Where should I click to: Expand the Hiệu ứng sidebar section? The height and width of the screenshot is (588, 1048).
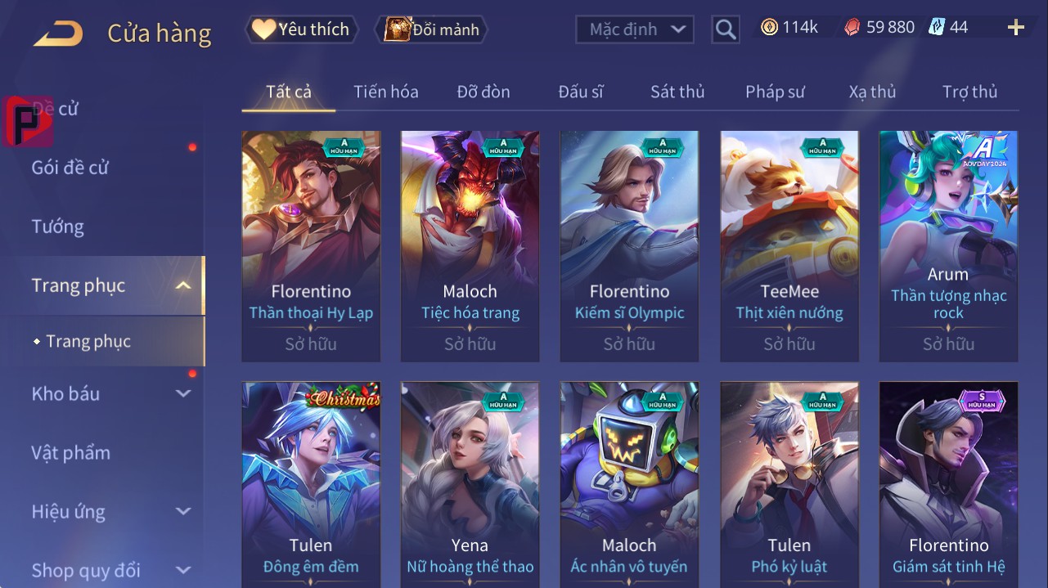(183, 511)
